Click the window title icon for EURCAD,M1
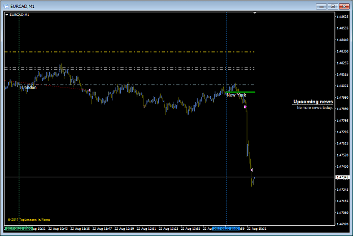 [6, 6]
